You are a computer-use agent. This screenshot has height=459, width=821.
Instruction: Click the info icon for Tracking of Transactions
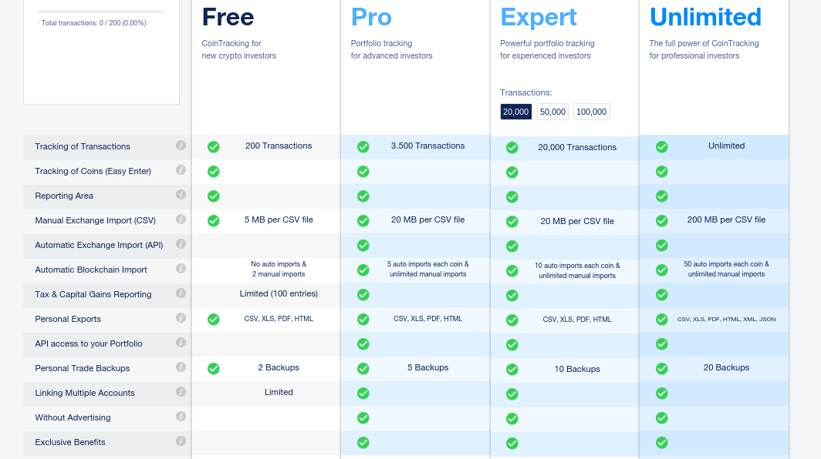(181, 146)
